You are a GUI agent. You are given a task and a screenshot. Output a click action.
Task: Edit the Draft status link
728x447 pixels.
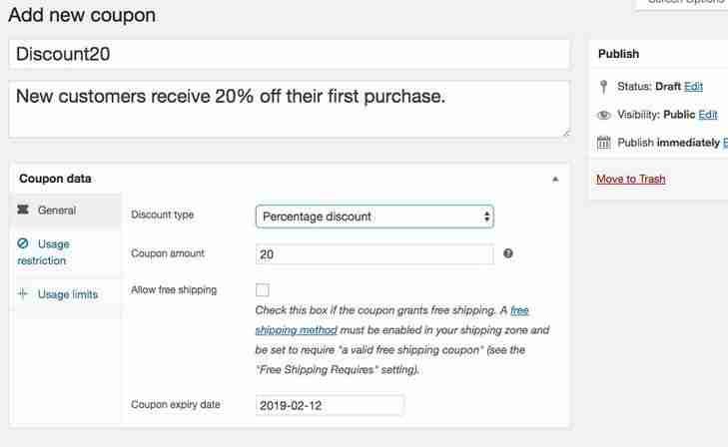[694, 87]
